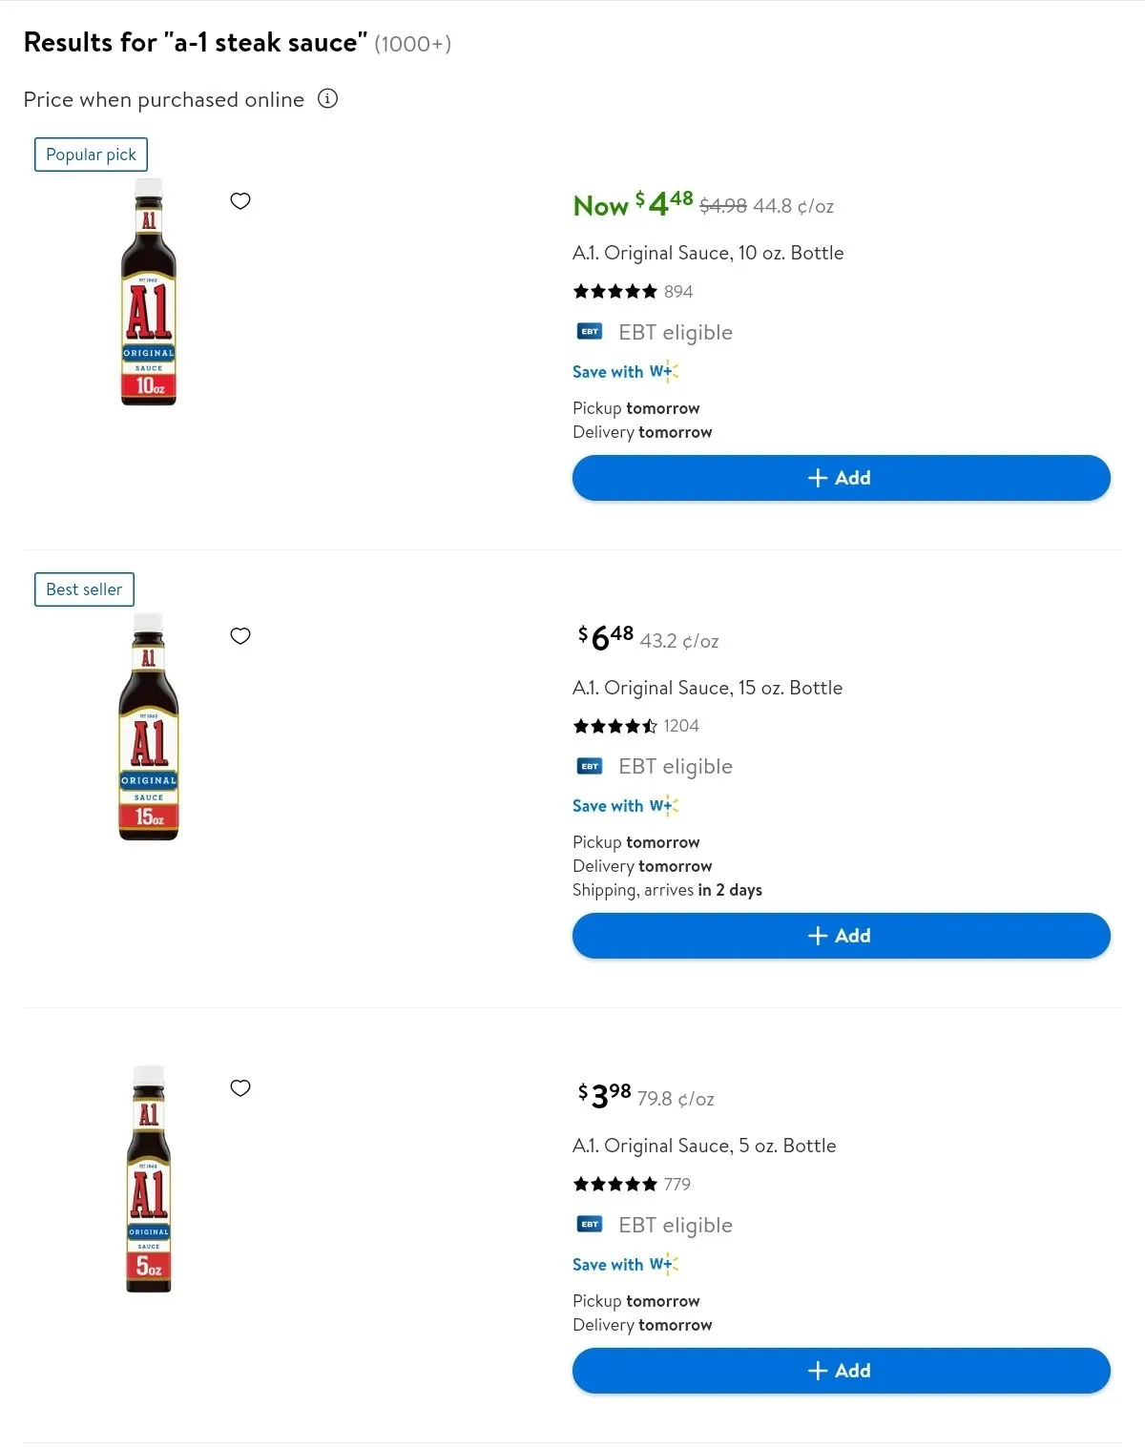Viewport: 1145px width, 1447px height.
Task: Open A.1. Original Sauce, 10 oz. Bottle title
Action: pos(708,253)
